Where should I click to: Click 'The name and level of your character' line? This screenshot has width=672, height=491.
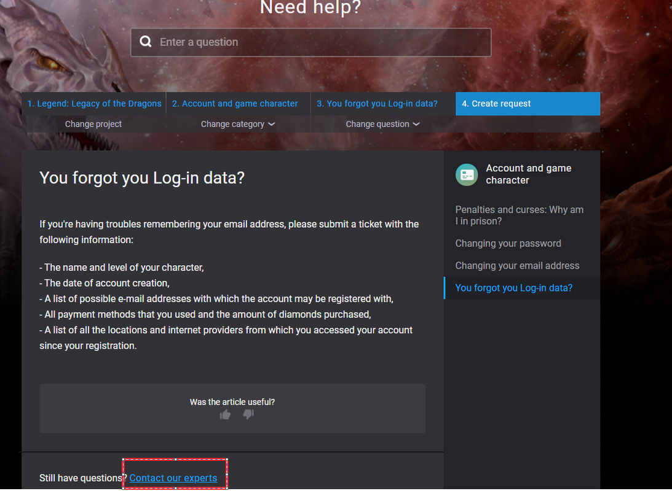coord(122,268)
